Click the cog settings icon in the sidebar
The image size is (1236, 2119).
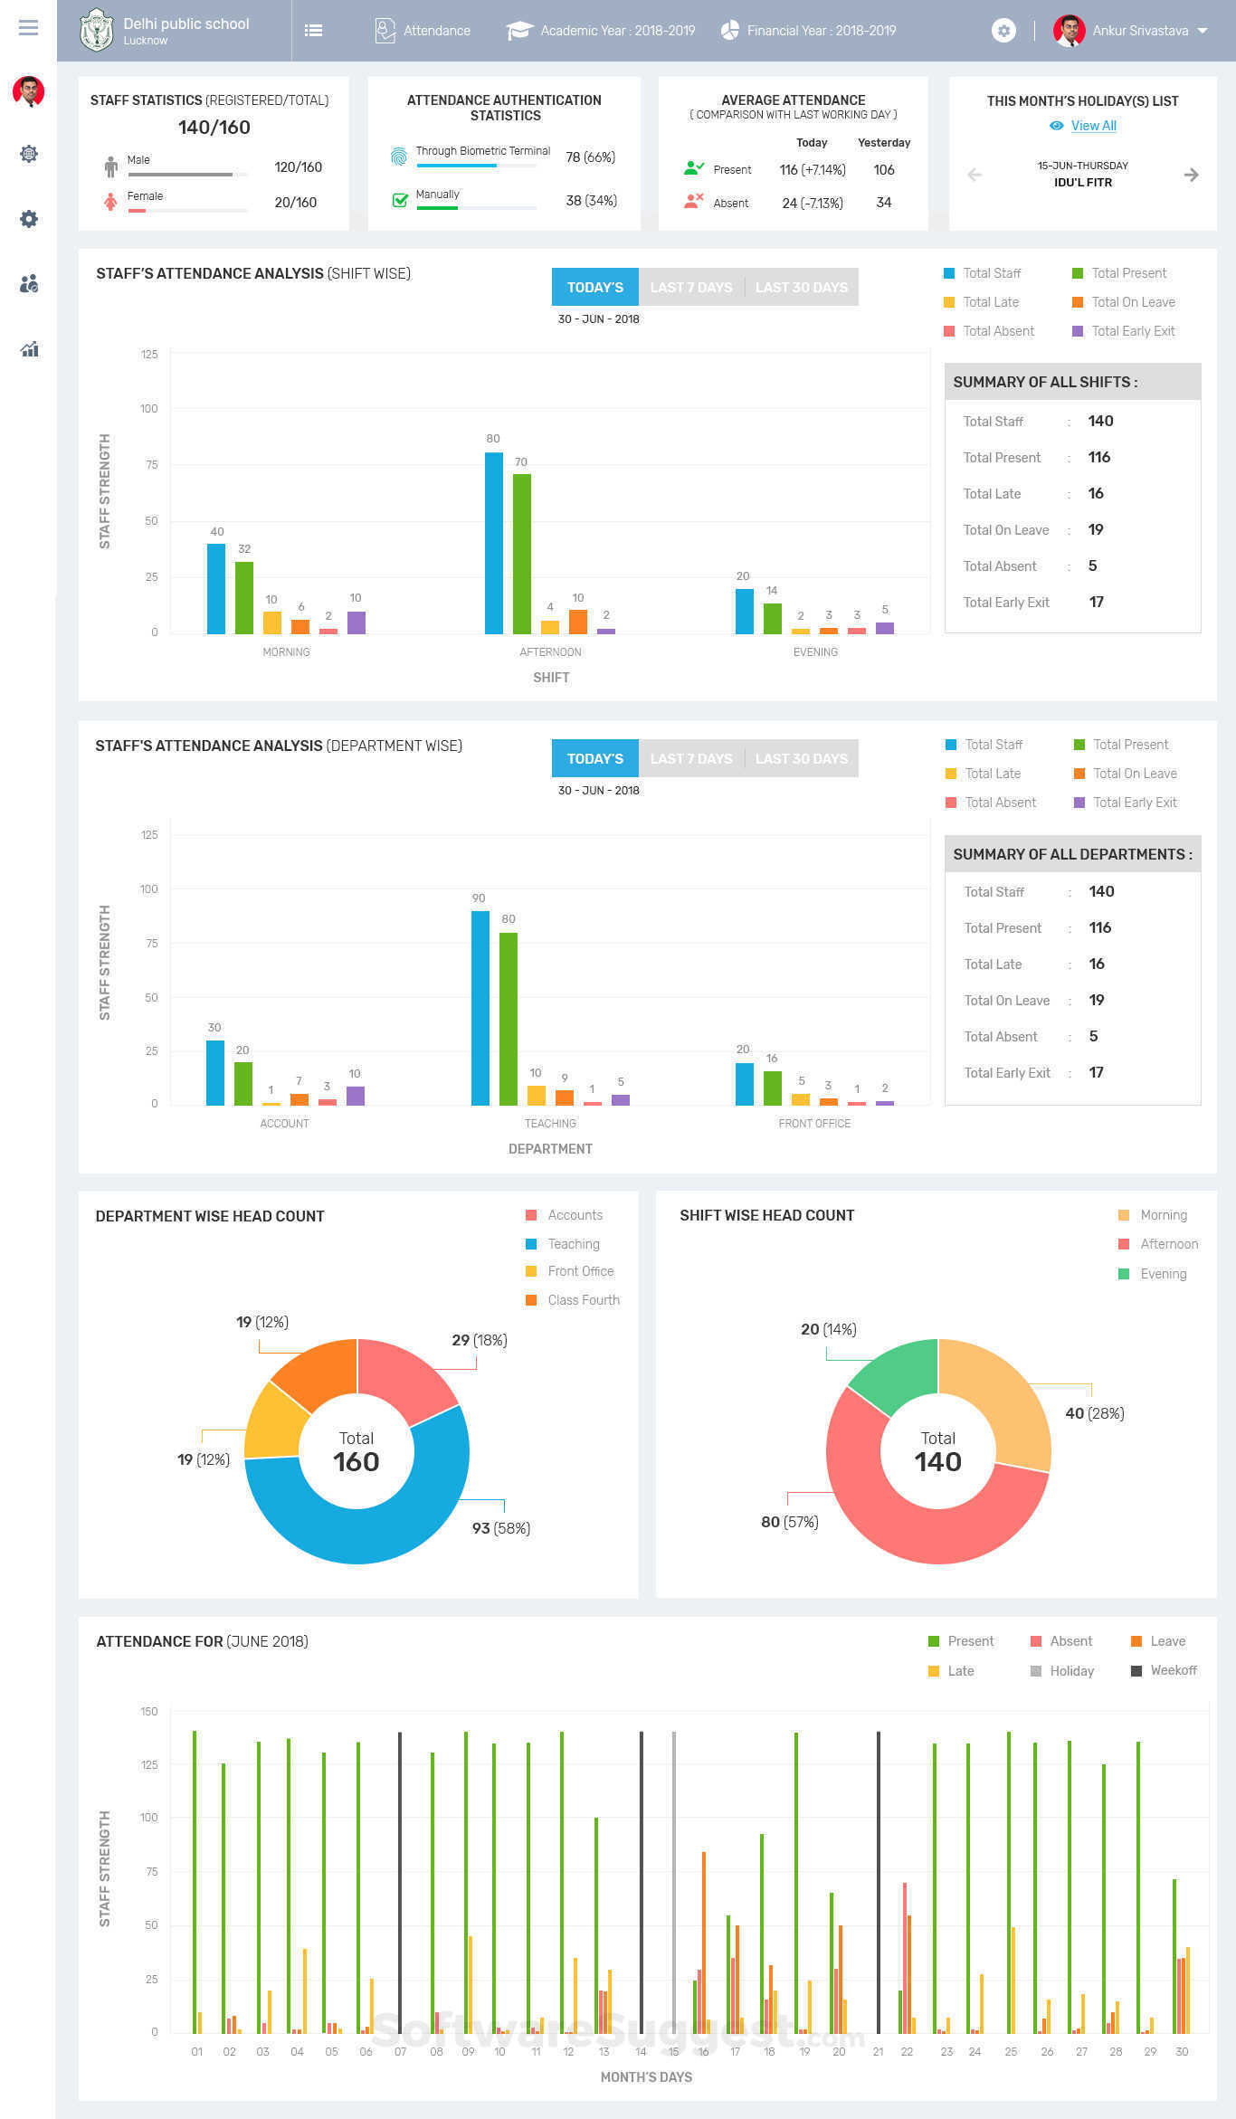(x=29, y=219)
